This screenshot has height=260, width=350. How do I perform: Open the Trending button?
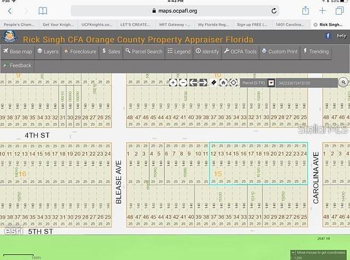(316, 51)
